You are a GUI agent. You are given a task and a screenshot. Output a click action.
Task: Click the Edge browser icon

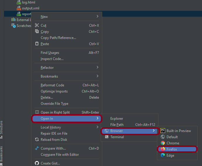[x=163, y=155]
